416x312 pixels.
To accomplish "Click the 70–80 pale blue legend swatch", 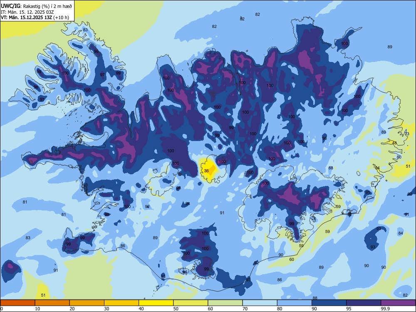I will pyautogui.click(x=260, y=303).
